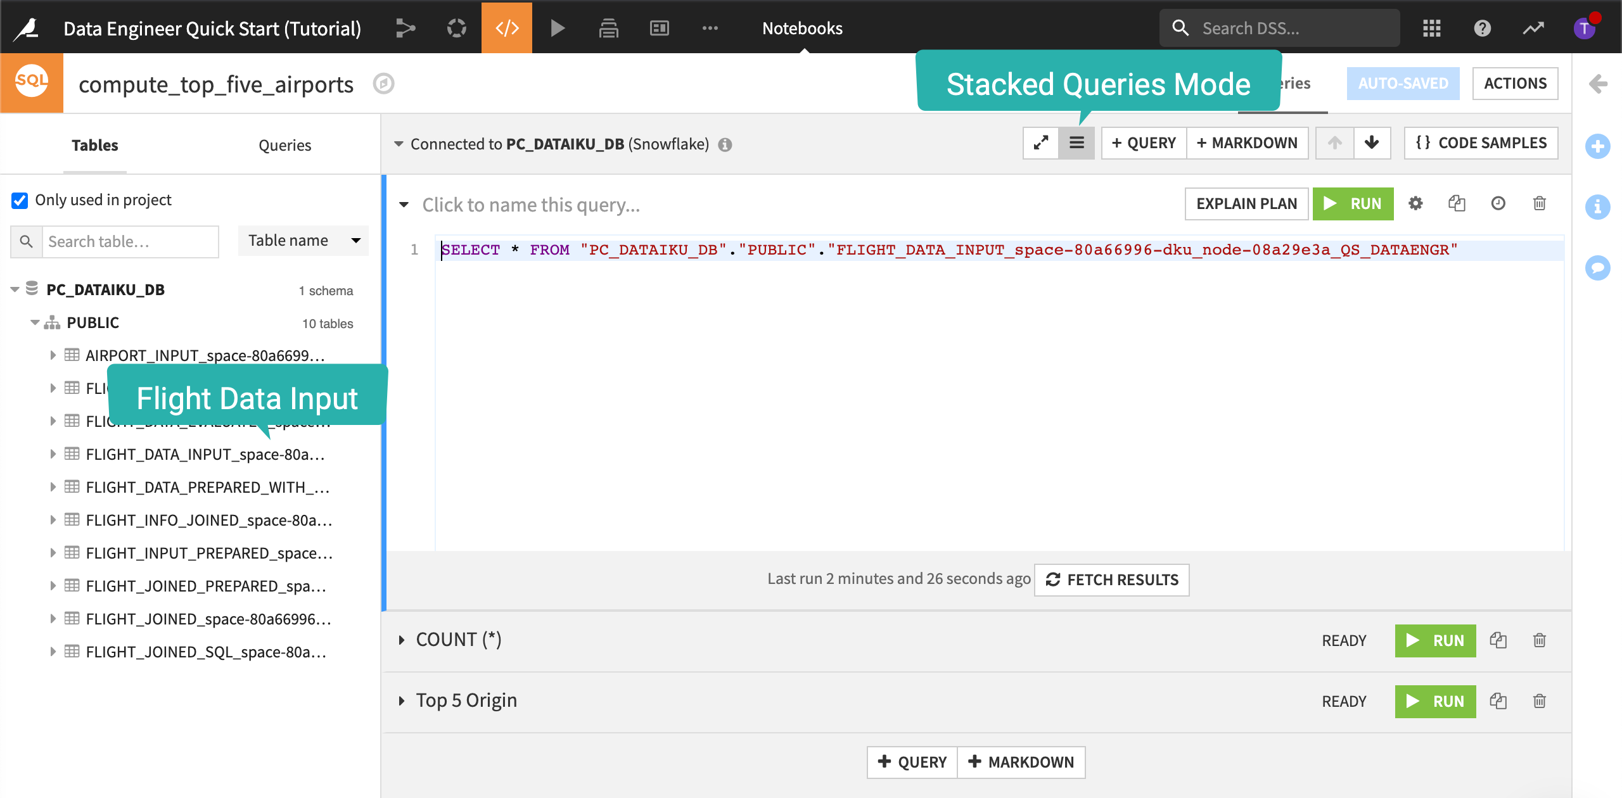Click the bottom + MARKDOWN button

1021,762
